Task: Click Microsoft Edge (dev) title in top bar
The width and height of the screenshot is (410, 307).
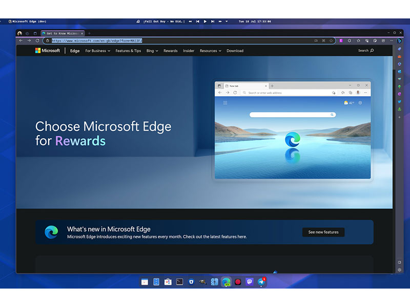Action: pyautogui.click(x=29, y=21)
